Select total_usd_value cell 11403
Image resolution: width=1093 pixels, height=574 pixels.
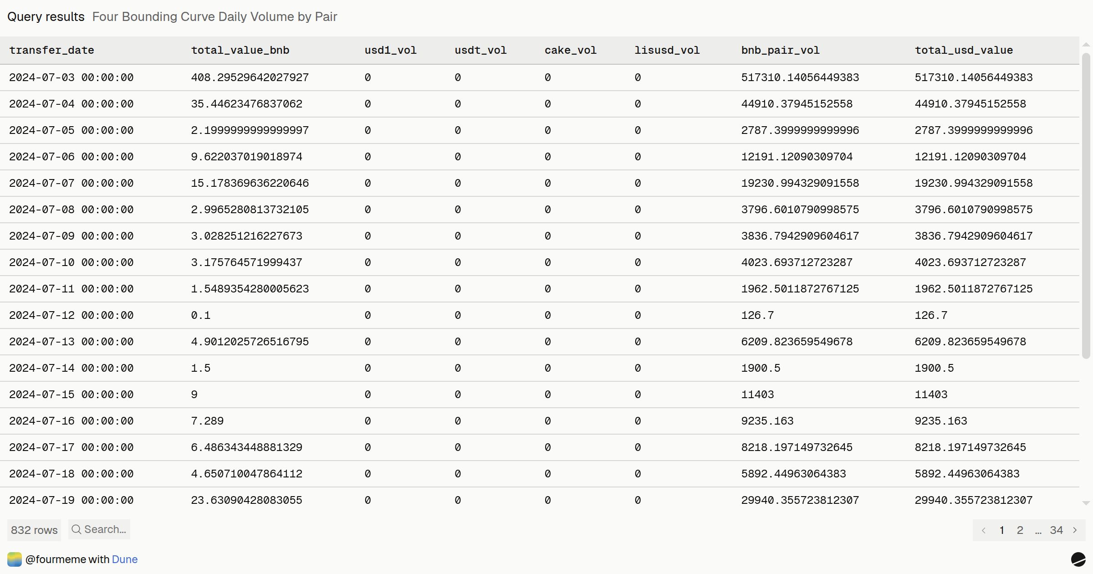pyautogui.click(x=931, y=395)
